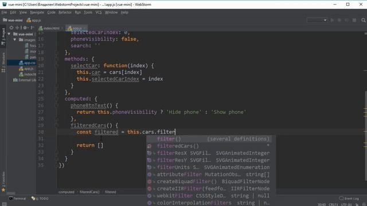This screenshot has width=367, height=206.
Task: Click the CRLF line separator status
Action: tap(333, 204)
